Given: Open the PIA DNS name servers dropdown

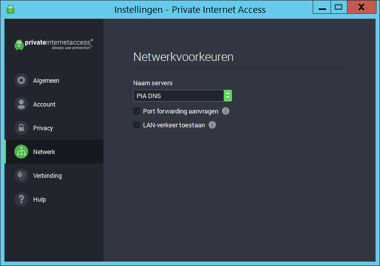Looking at the screenshot, I should click(183, 96).
